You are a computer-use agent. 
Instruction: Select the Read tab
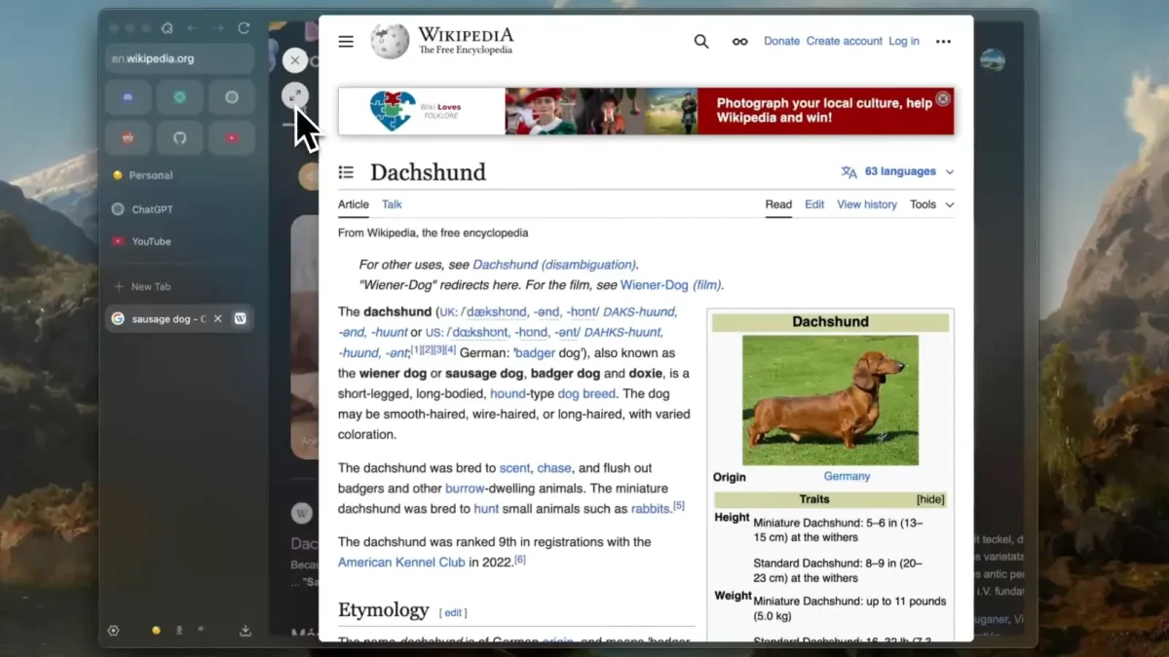point(778,204)
